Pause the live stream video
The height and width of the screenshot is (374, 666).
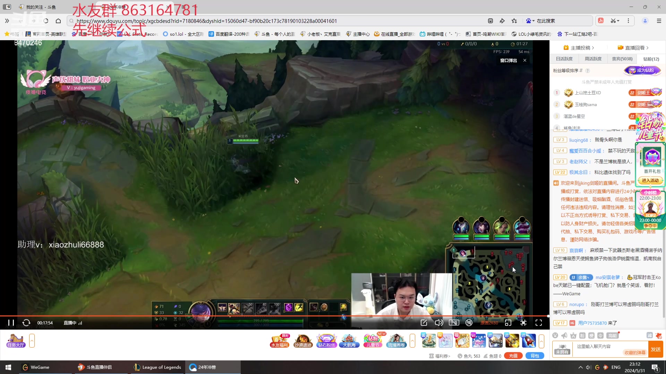click(11, 323)
